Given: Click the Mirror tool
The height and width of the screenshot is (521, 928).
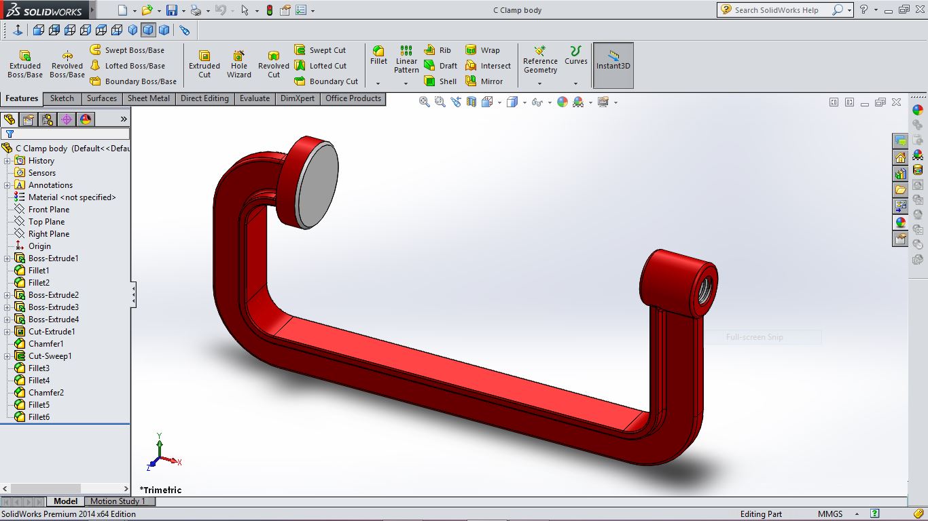Looking at the screenshot, I should click(x=484, y=81).
